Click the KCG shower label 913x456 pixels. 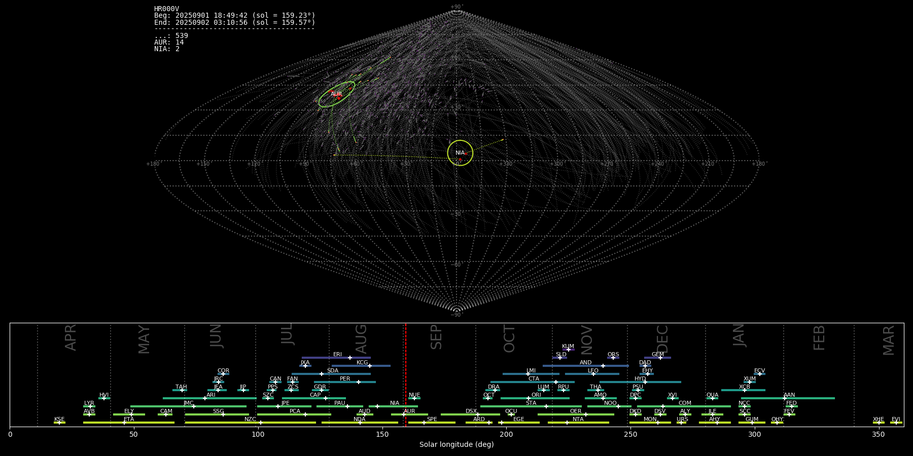point(362,363)
